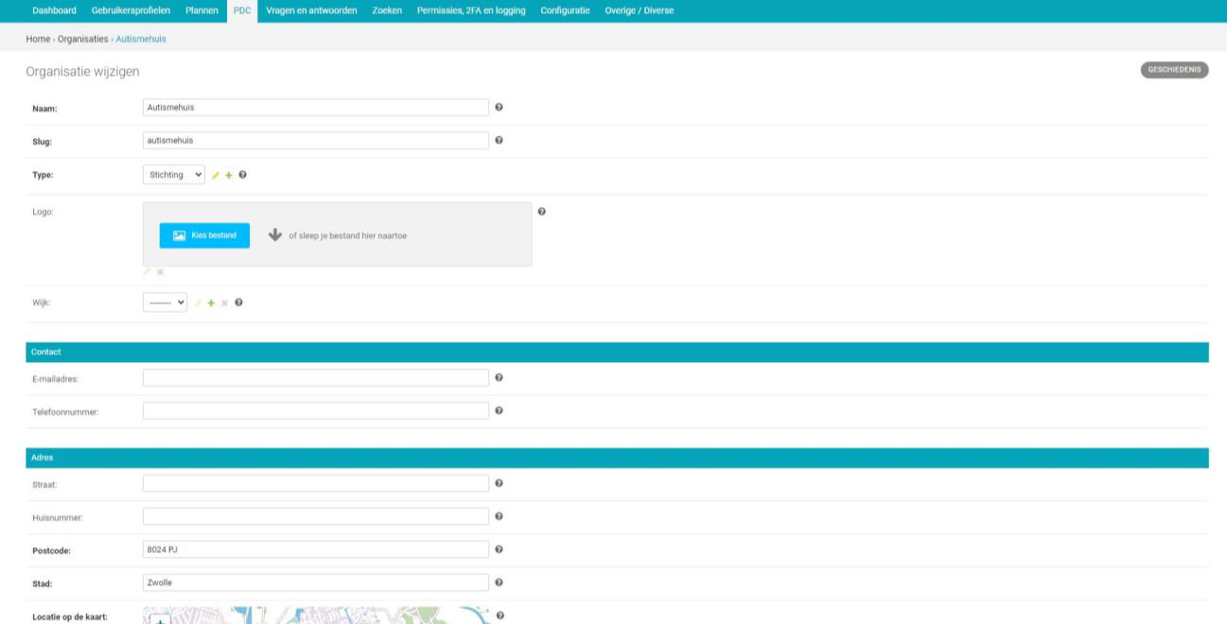Click the help icon beside the Logo upload area
Viewport: 1227px width, 624px height.
541,211
